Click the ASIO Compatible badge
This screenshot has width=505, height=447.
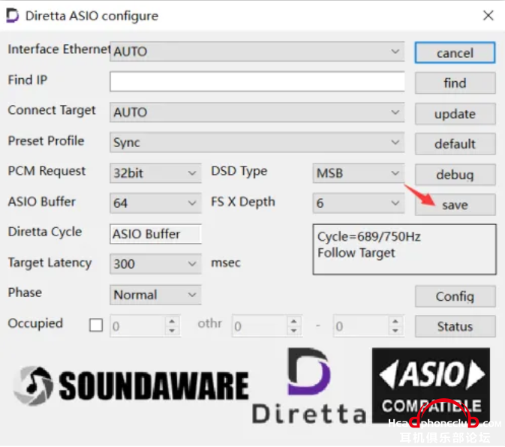(x=431, y=385)
